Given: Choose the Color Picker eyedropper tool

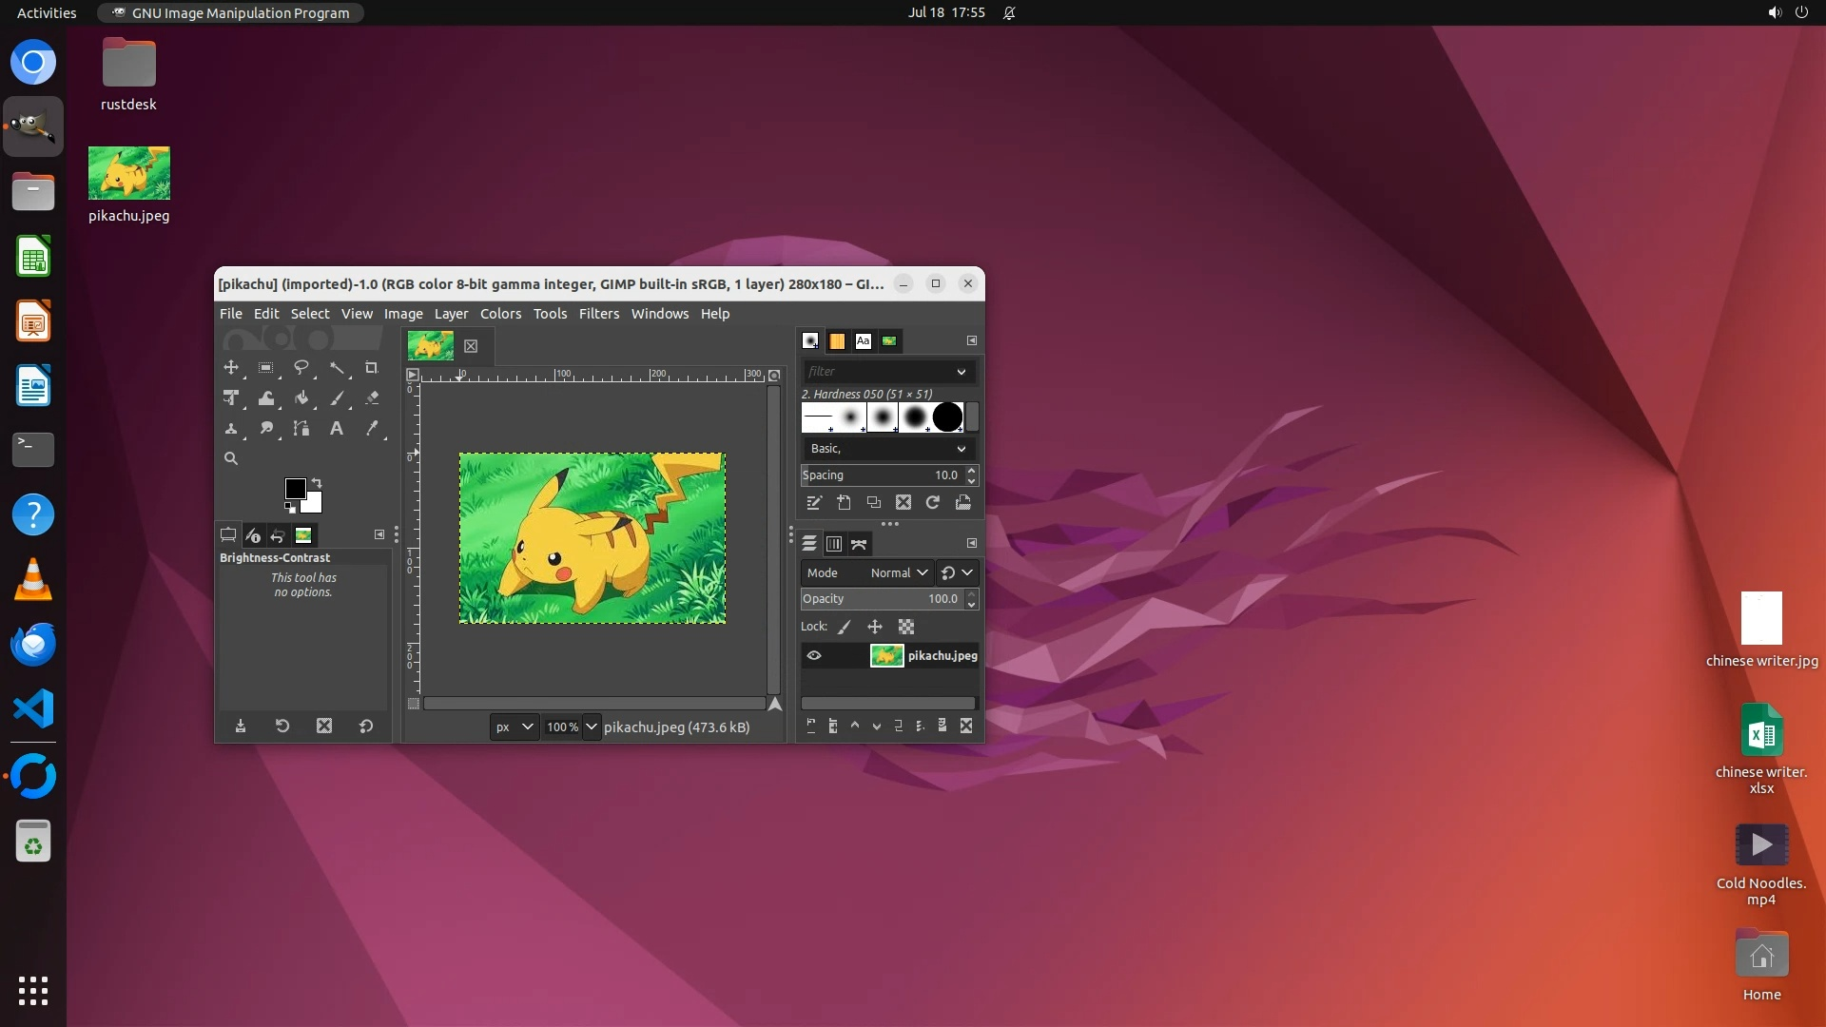Looking at the screenshot, I should pos(372,429).
